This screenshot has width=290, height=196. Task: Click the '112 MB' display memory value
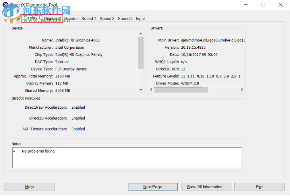(x=62, y=83)
